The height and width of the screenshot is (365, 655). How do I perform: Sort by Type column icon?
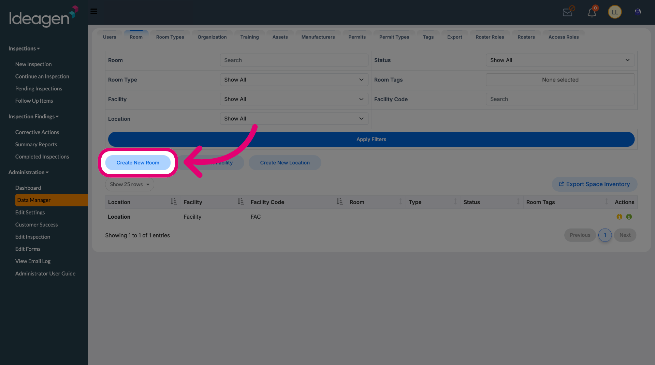click(x=455, y=202)
